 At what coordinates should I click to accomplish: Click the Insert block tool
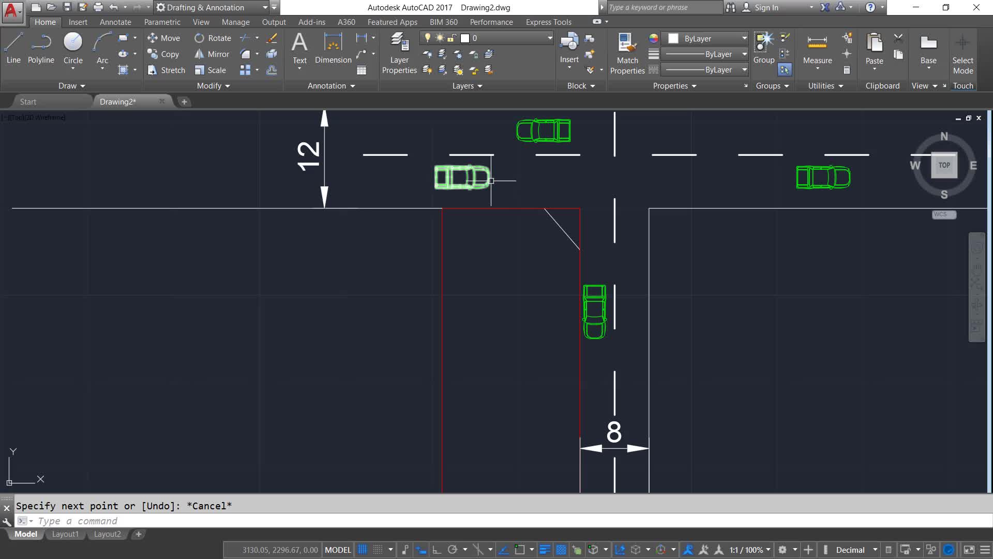[x=569, y=48]
